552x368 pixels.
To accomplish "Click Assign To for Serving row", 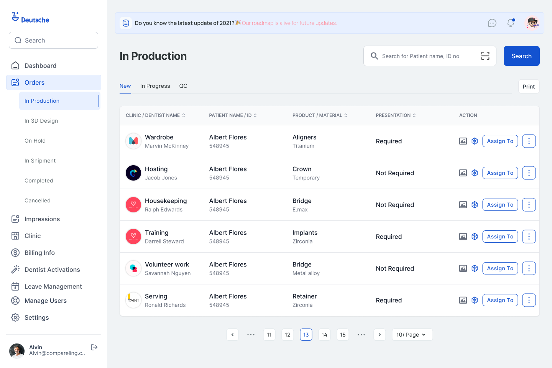I will pyautogui.click(x=500, y=300).
